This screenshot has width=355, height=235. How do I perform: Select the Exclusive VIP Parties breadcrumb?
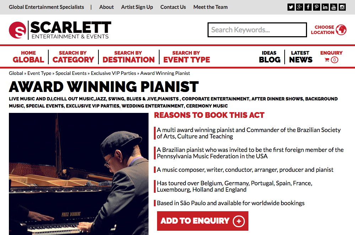(113, 73)
